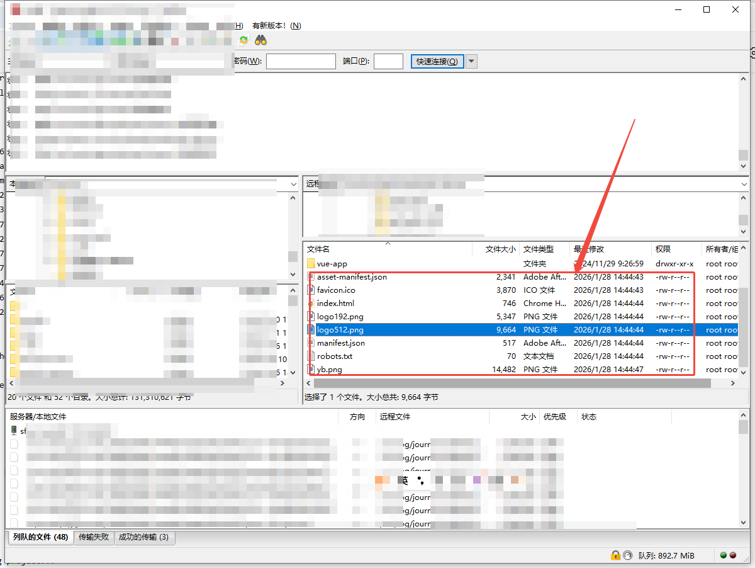Open the 有新版本! (N) menu
755x568 pixels.
pyautogui.click(x=276, y=26)
